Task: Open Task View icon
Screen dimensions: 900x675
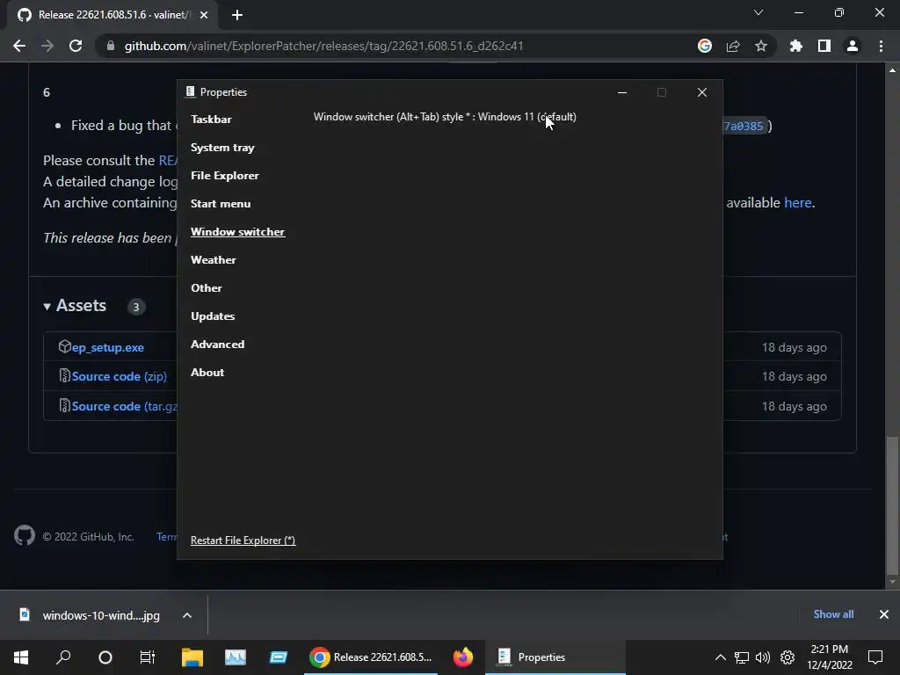Action: pos(148,657)
